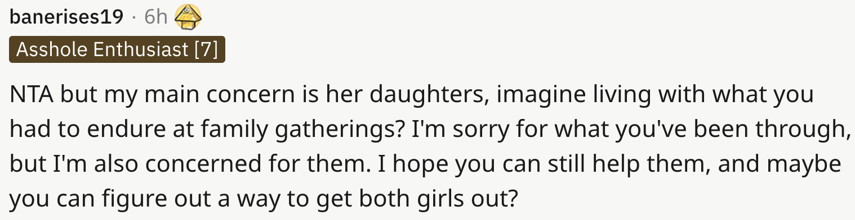Click the third line of comment text

click(x=425, y=166)
